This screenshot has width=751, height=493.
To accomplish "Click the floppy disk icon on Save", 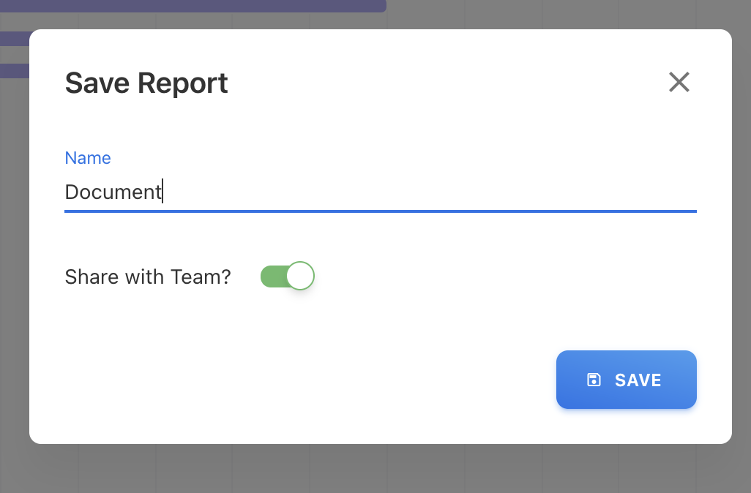I will click(594, 380).
